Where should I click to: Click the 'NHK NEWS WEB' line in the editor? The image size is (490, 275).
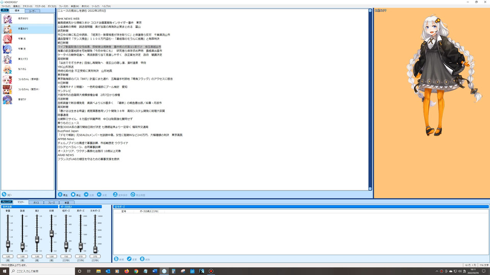(68, 19)
